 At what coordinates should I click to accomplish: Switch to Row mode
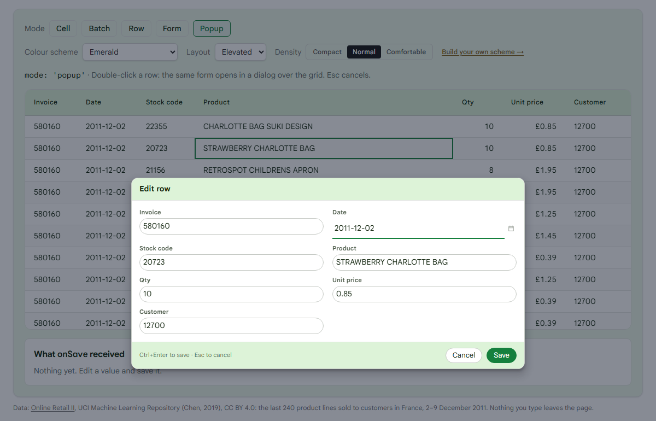(137, 28)
